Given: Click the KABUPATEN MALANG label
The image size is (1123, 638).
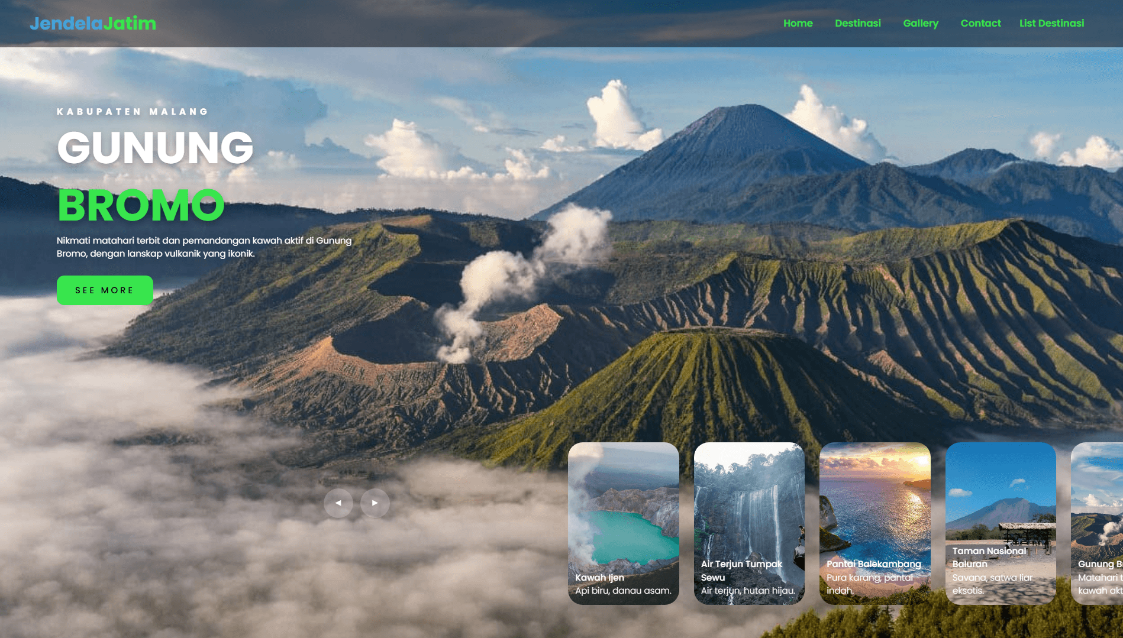Looking at the screenshot, I should pyautogui.click(x=133, y=111).
